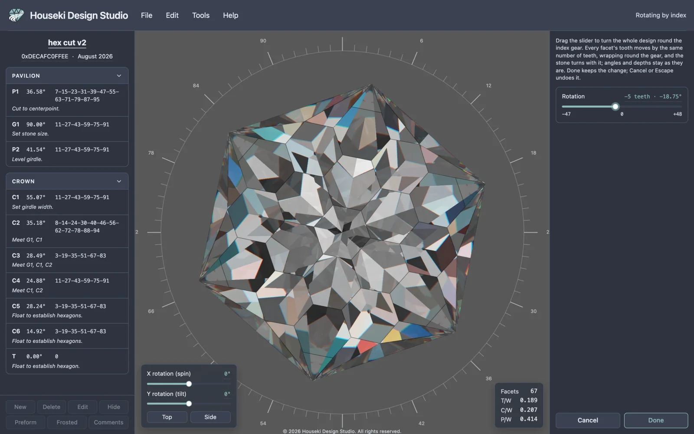Click the Hide button

(x=114, y=407)
